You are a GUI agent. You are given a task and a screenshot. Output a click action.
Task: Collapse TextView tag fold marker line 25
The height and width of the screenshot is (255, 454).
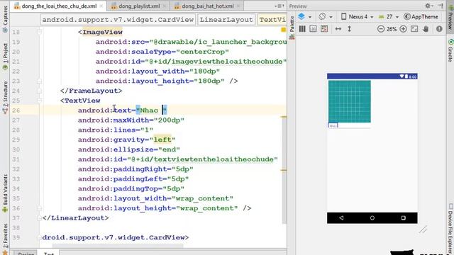coord(40,101)
